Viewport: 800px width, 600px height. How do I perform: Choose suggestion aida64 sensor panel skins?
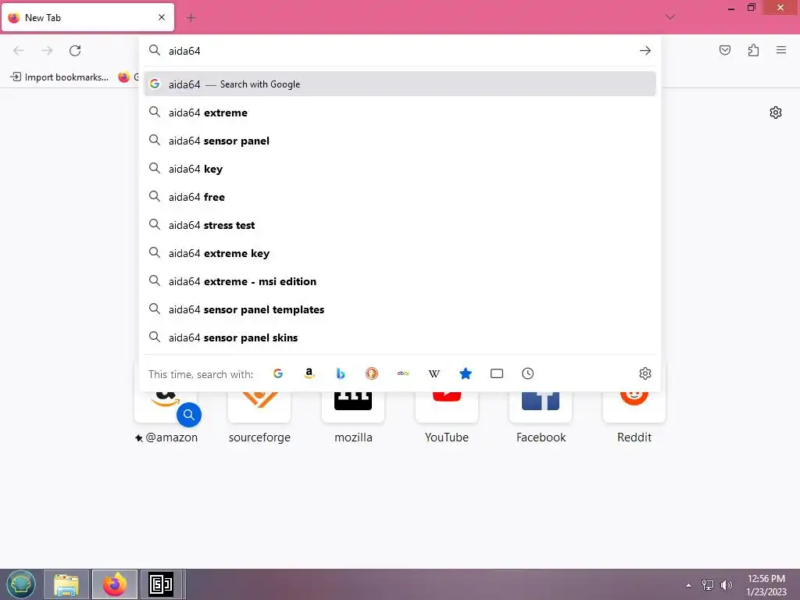[400, 337]
